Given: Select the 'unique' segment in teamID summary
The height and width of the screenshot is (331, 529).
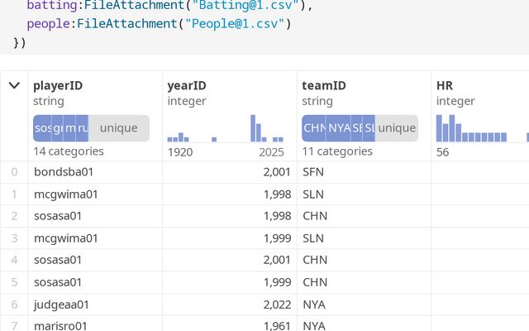Looking at the screenshot, I should pyautogui.click(x=397, y=128).
